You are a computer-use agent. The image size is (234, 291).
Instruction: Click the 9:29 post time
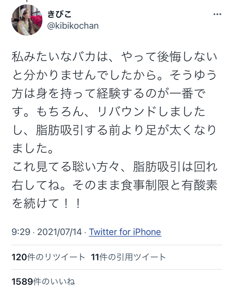tap(21, 232)
